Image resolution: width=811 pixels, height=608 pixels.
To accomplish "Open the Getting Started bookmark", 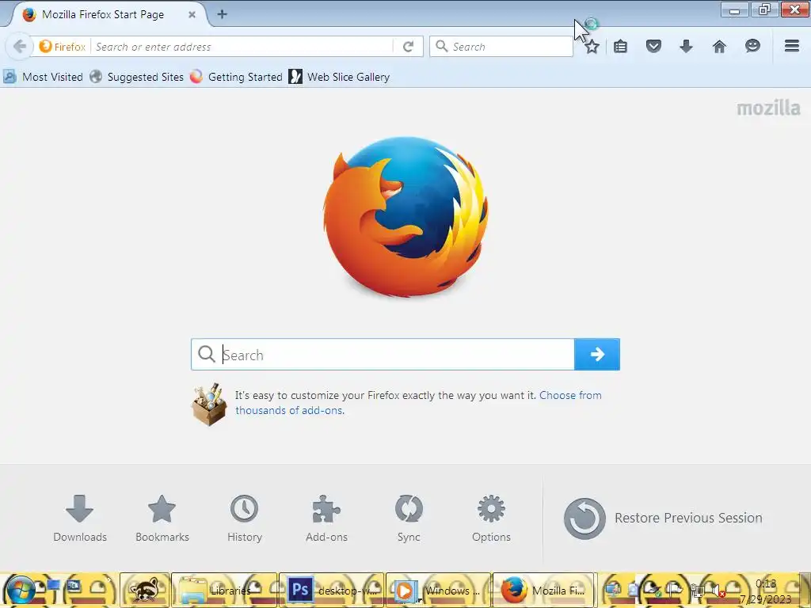I will pyautogui.click(x=236, y=77).
